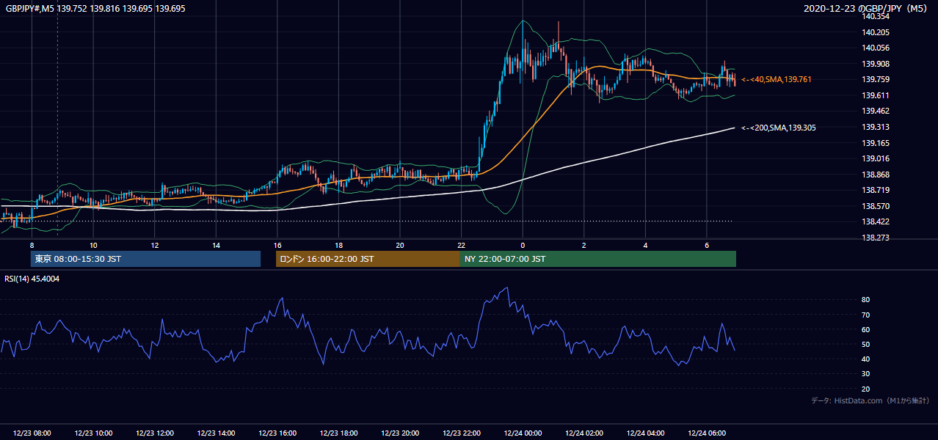Click the NY 22:00-07:00 JST session bar
This screenshot has width=938, height=440.
[597, 259]
